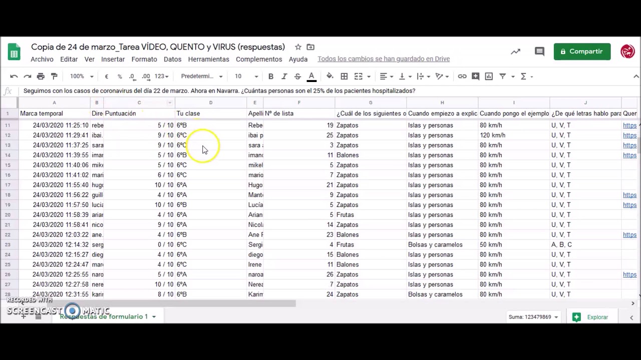Toggle strikethrough formatting

297,76
